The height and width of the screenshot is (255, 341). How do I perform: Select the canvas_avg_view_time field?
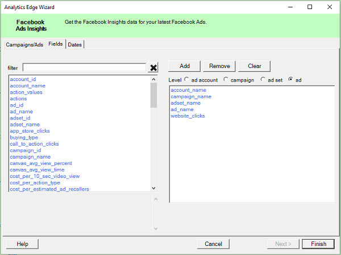[x=37, y=170]
